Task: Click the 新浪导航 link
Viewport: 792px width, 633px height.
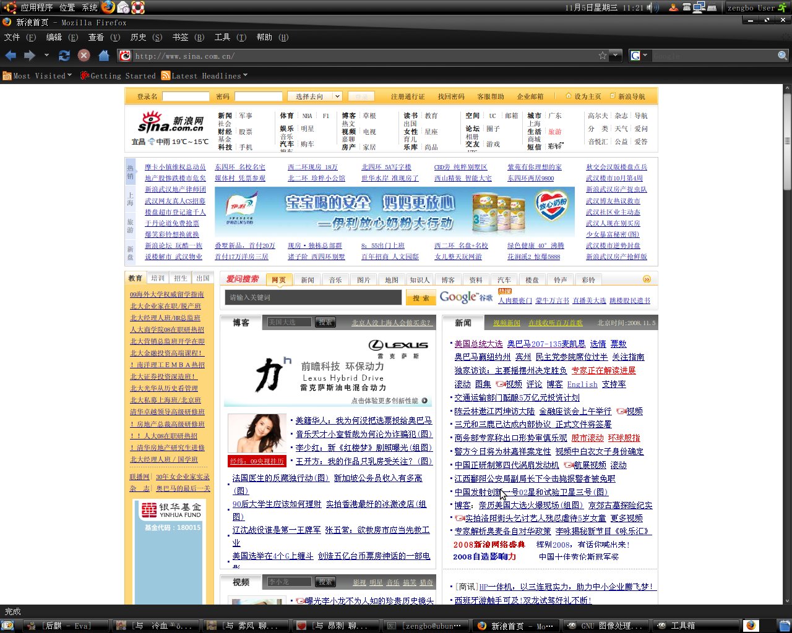Action: coord(631,96)
